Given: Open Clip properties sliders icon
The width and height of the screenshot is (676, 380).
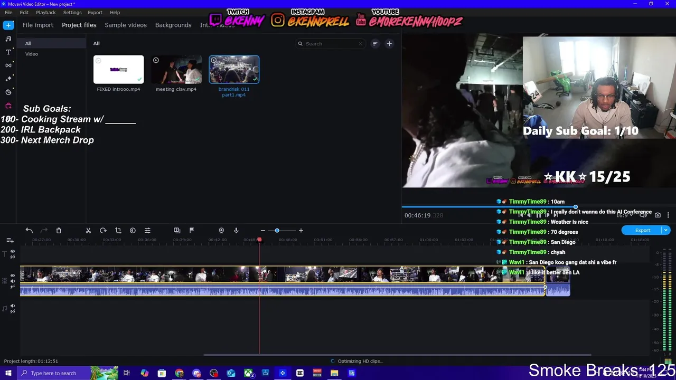Looking at the screenshot, I should (147, 231).
